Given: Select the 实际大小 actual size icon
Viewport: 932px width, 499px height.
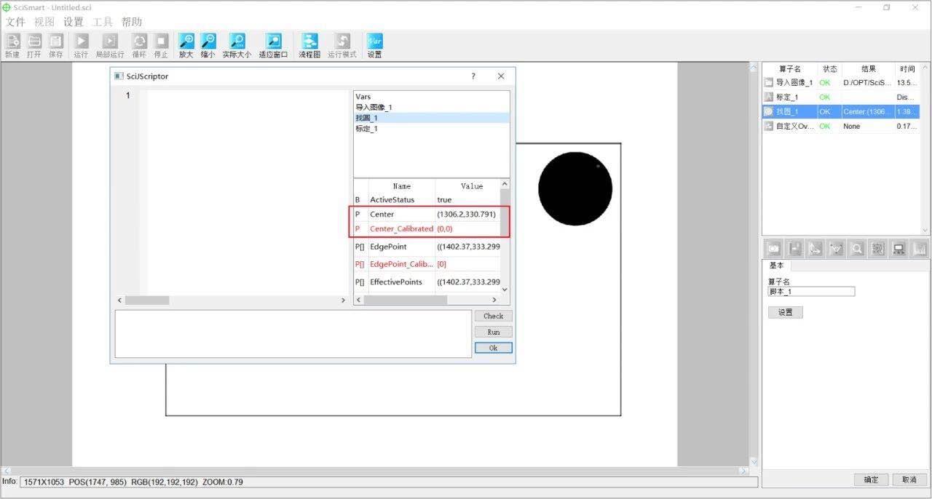Looking at the screenshot, I should coord(237,42).
